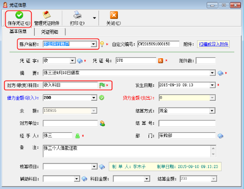The height and width of the screenshot is (189, 244).
Task: Open contact picker beside 对方单位 field
Action: tap(102, 123)
